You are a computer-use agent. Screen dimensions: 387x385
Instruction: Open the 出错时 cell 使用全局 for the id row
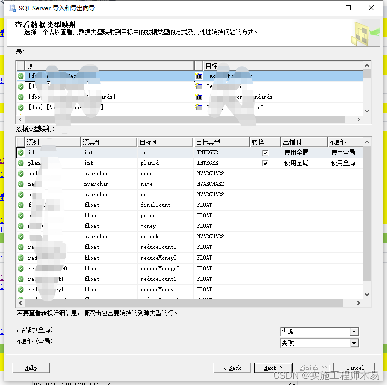pyautogui.click(x=304, y=152)
